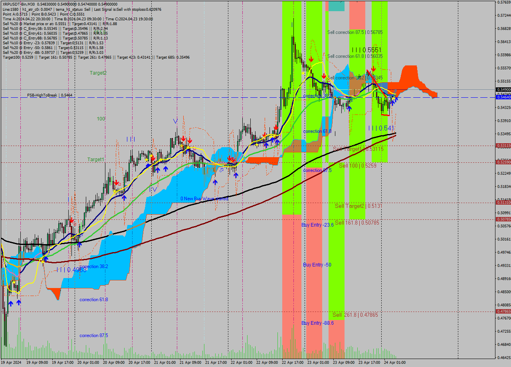Screen dimensions: 511x367
Task: Click the red 0.52590 price tag
Action: 503,162
